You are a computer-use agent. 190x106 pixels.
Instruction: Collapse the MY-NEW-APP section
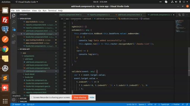pos(25,49)
